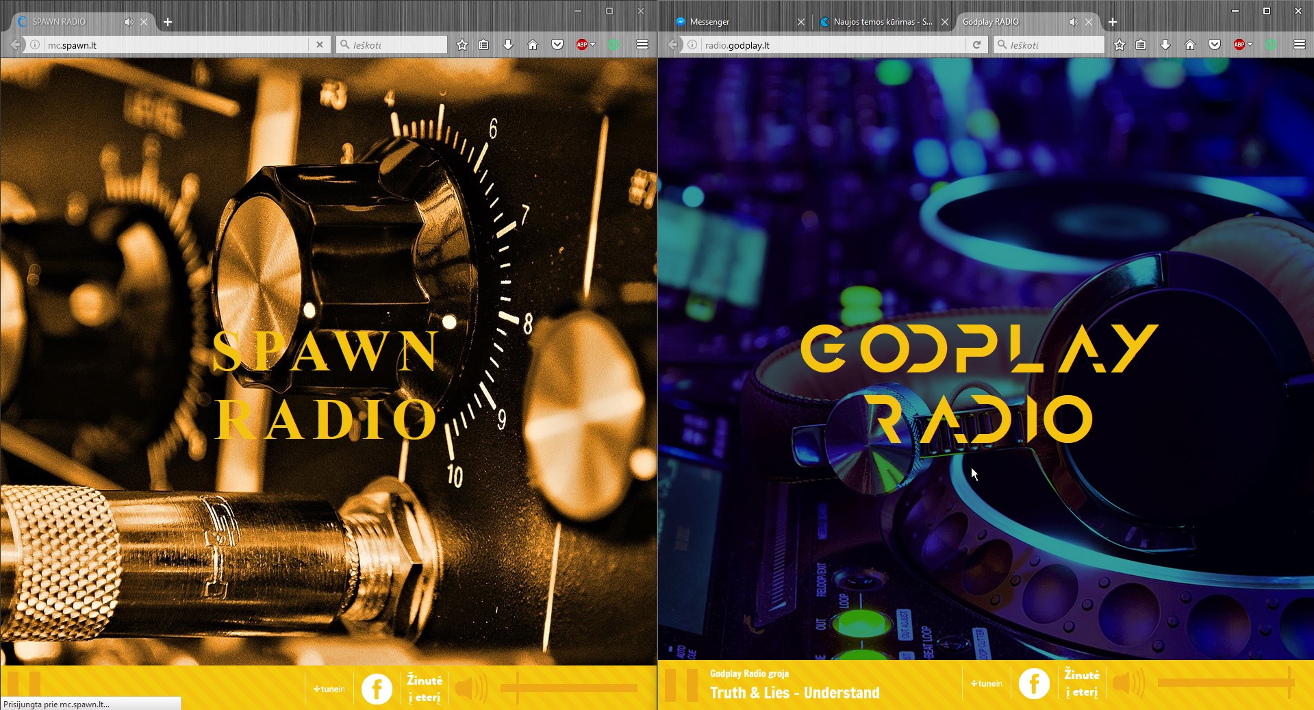This screenshot has height=710, width=1314.
Task: Expand the Adblock Plus dropdown arrow in the right window
Action: [1250, 45]
